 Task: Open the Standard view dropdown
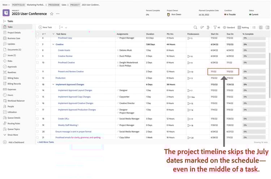pos(229,27)
